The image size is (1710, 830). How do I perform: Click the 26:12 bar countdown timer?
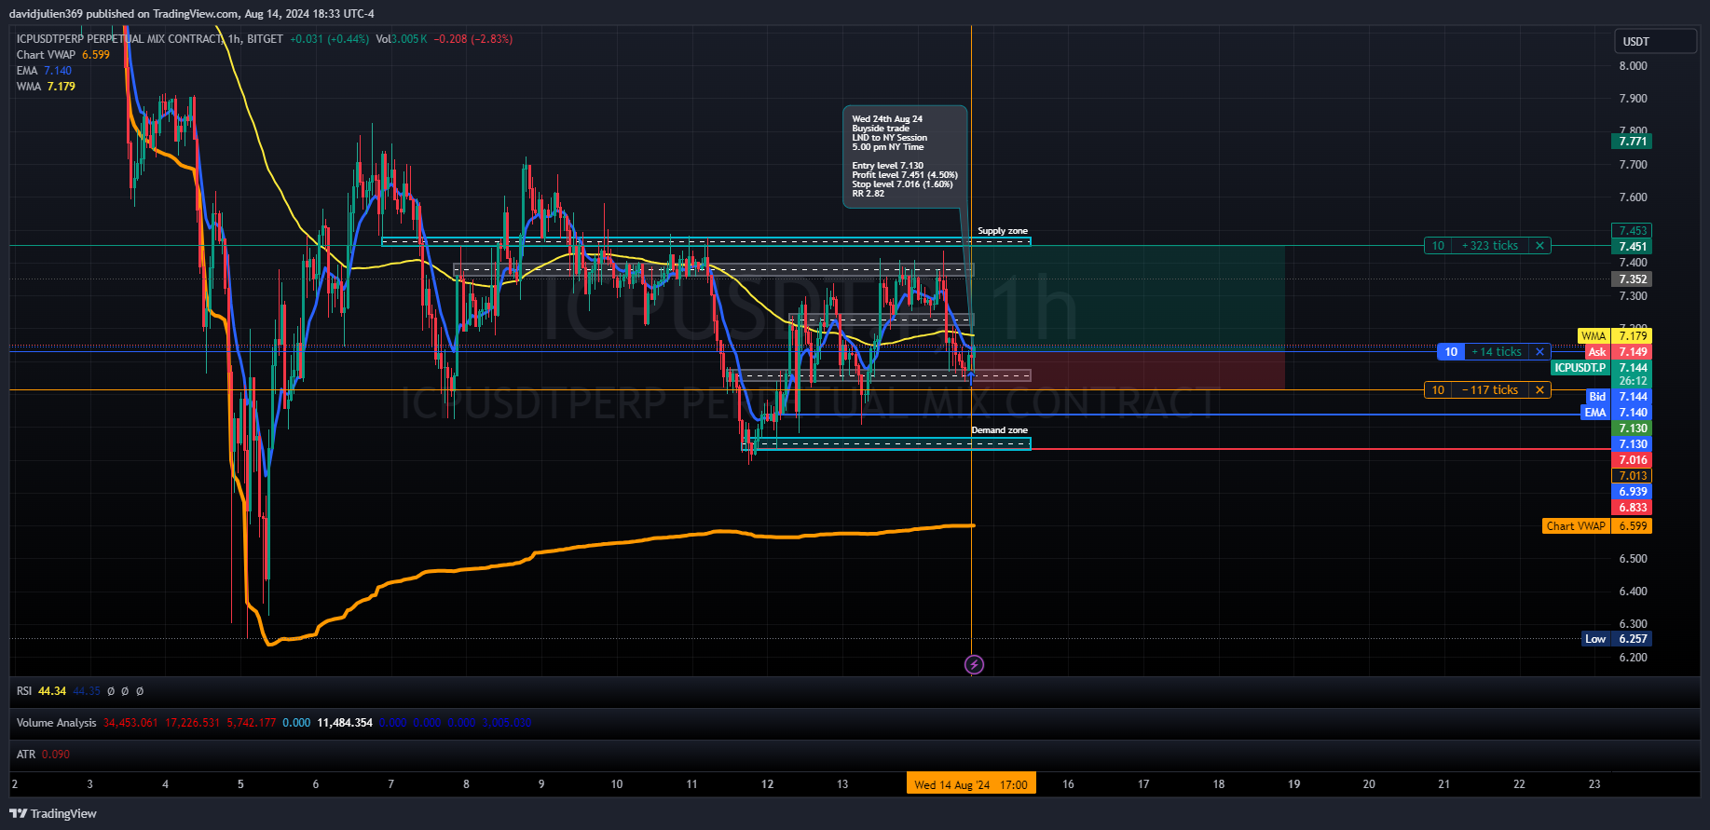[1632, 381]
